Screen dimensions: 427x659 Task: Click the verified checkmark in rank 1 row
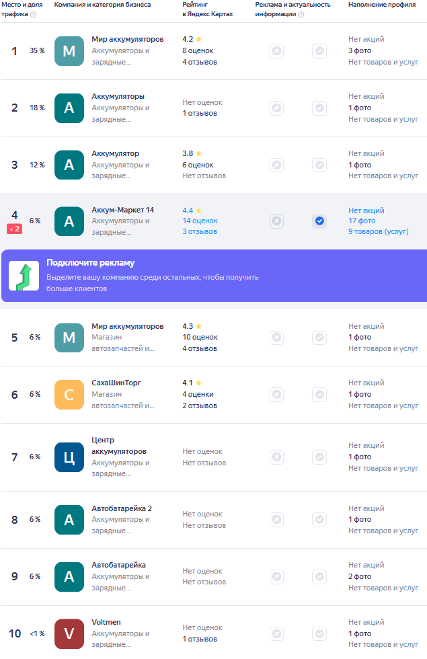click(319, 51)
